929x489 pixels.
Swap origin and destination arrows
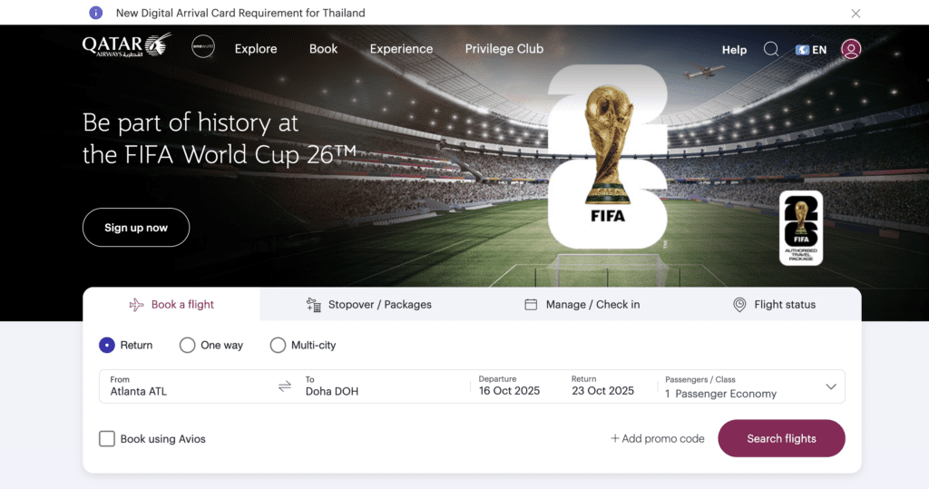pyautogui.click(x=284, y=386)
